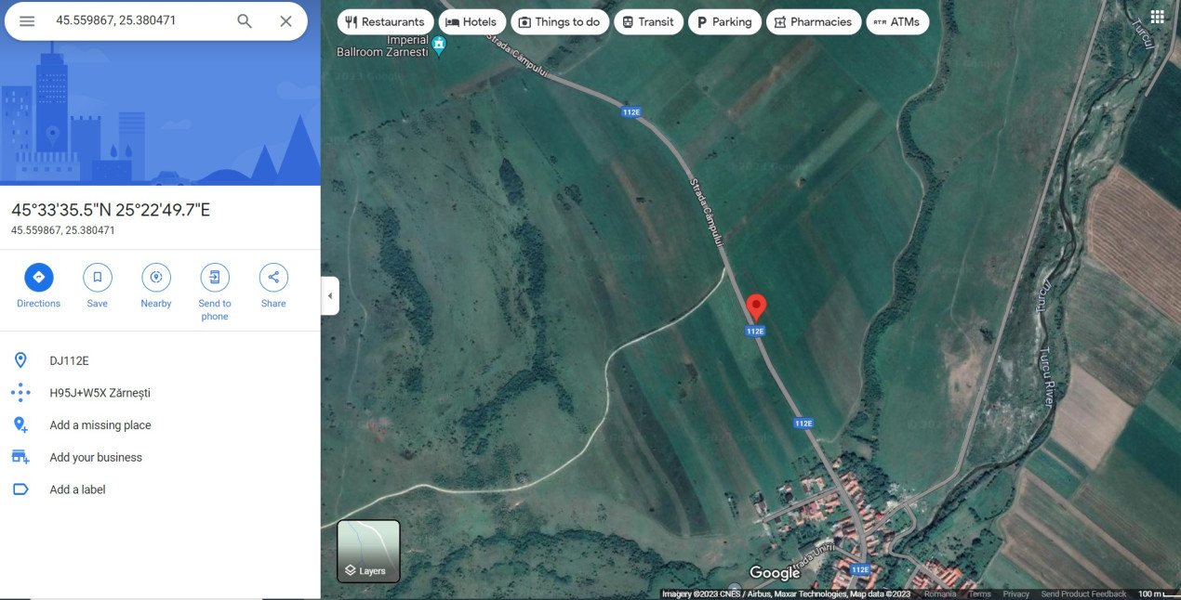The width and height of the screenshot is (1181, 600).
Task: Search Nearby places
Action: tap(156, 286)
